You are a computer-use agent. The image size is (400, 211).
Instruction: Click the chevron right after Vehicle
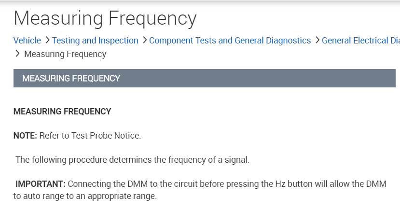47,41
